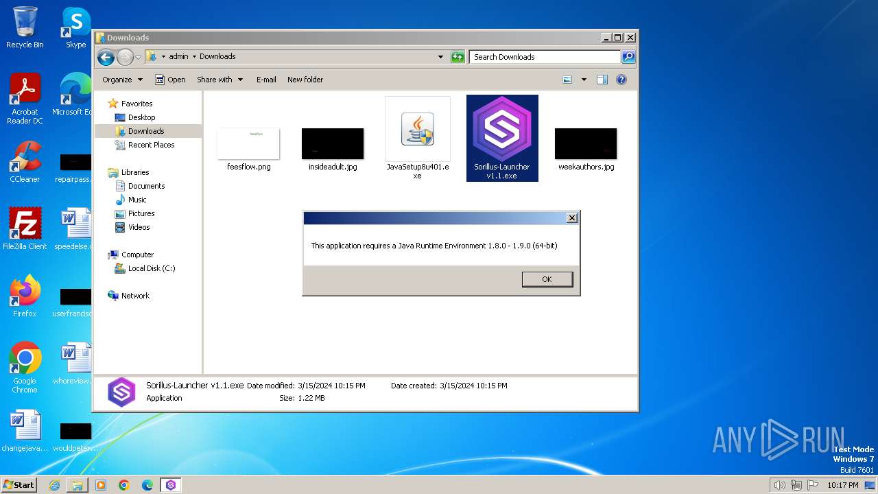Open Recent Places in Favorites
Viewport: 878px width, 494px height.
pyautogui.click(x=145, y=145)
